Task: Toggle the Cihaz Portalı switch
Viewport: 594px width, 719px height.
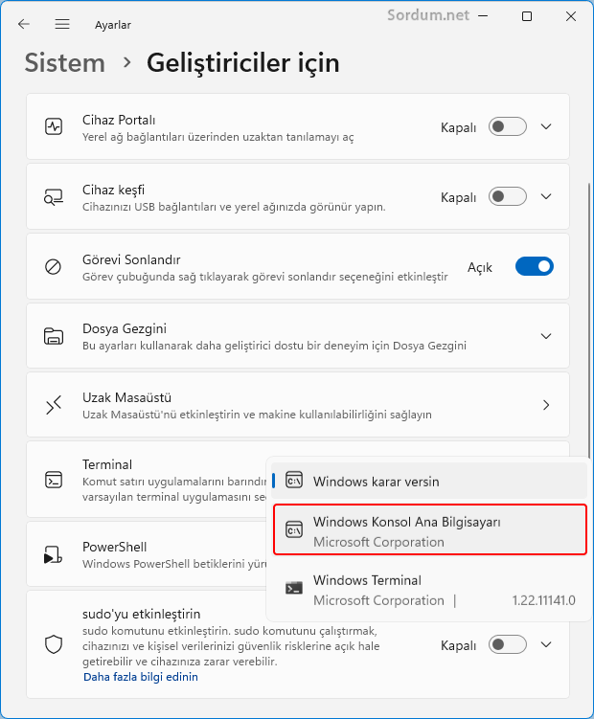Action: (507, 126)
